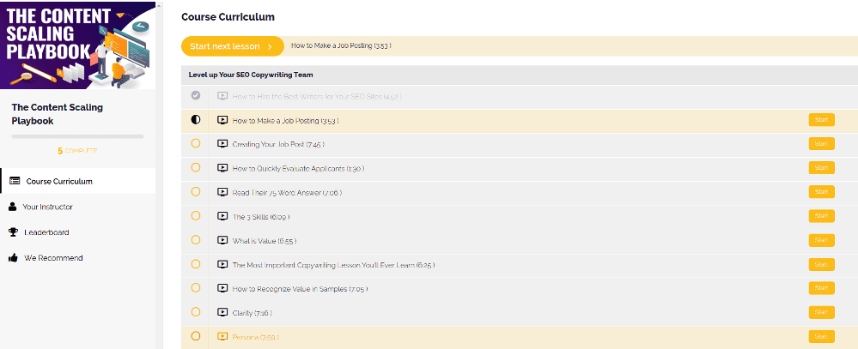Click video icon beside The 3 Skills lesson

tap(222, 216)
